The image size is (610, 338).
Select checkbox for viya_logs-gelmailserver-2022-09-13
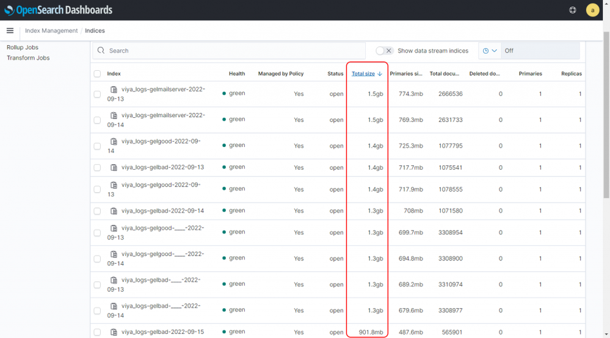97,95
